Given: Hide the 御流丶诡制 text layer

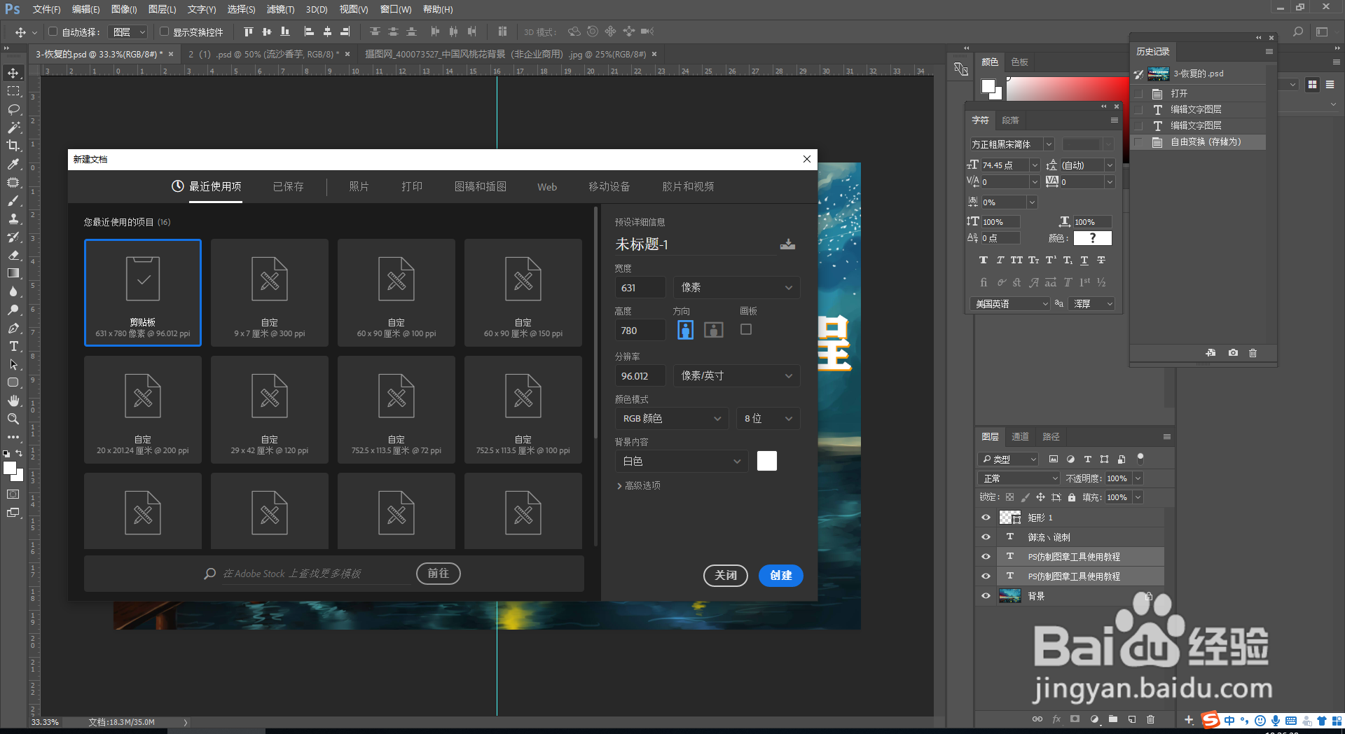Looking at the screenshot, I should [x=986, y=537].
